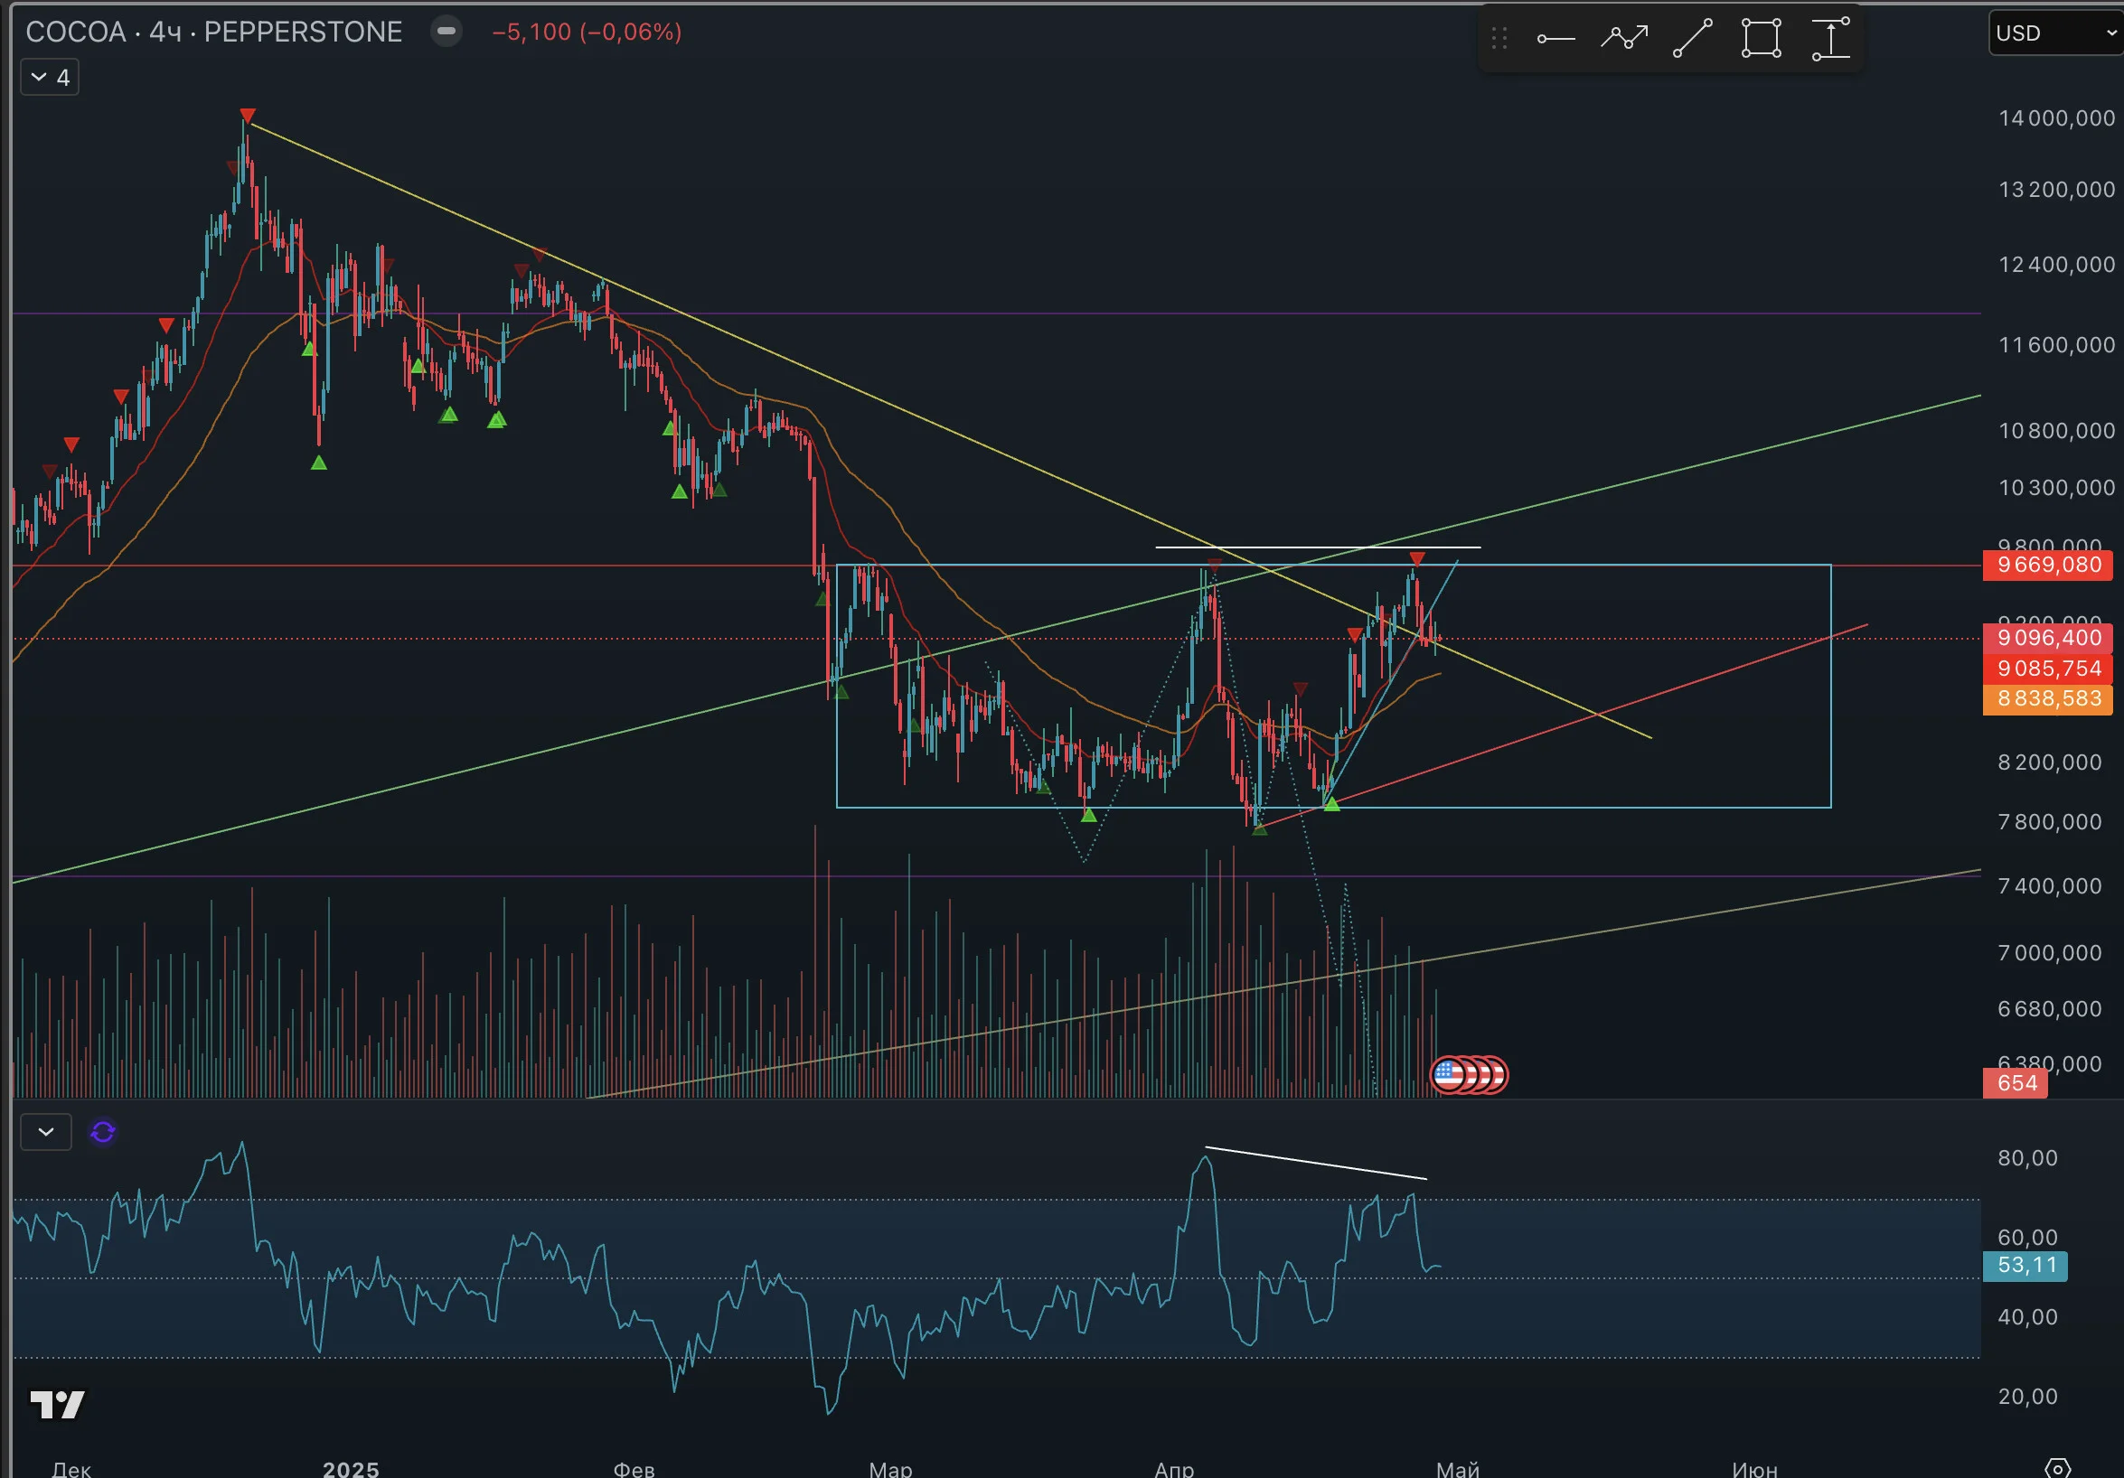Click the 654 volume label
Image resolution: width=2124 pixels, height=1478 pixels.
(2016, 1083)
